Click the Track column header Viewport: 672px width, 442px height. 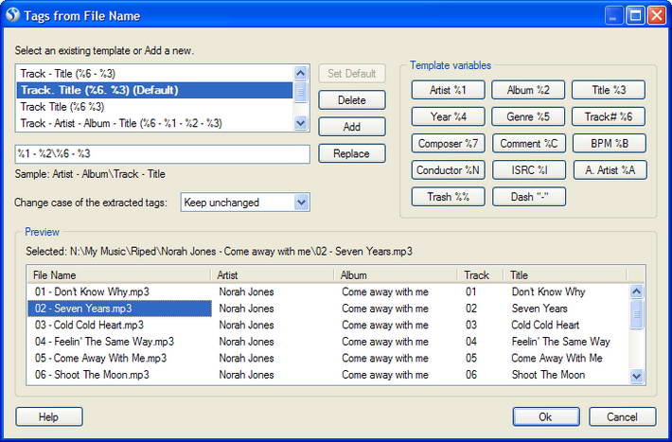(x=481, y=274)
